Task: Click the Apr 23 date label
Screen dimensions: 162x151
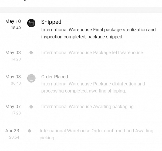Action: tap(12, 131)
